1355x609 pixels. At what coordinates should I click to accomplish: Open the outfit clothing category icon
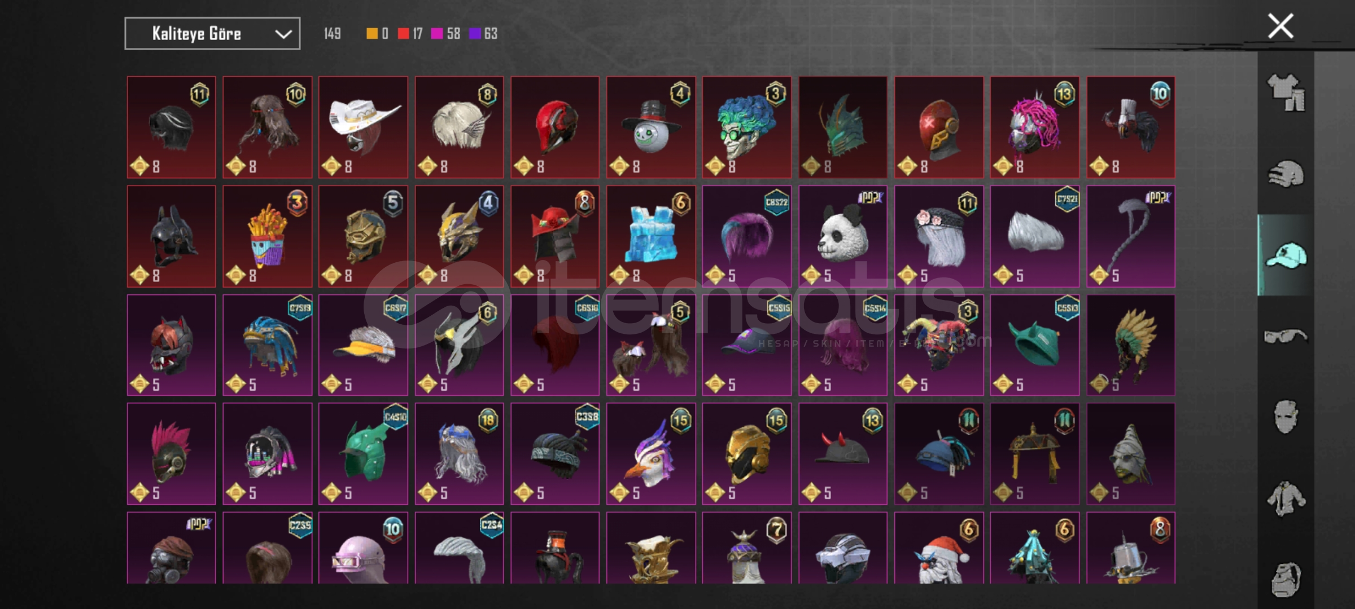click(1286, 92)
